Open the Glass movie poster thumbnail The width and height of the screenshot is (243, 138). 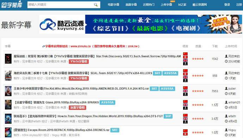click(x=8, y=105)
